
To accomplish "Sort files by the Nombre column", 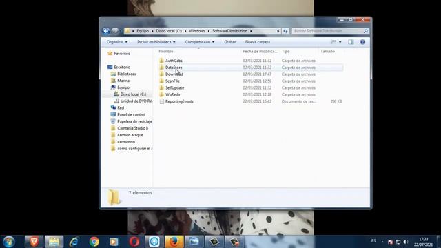I will 166,51.
